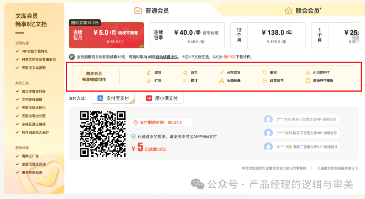Click the 随机立减13.0元 badge
Image resolution: width=365 pixels, height=199 pixels.
pyautogui.click(x=85, y=23)
